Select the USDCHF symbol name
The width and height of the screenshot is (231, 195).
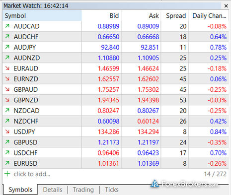[26, 153]
